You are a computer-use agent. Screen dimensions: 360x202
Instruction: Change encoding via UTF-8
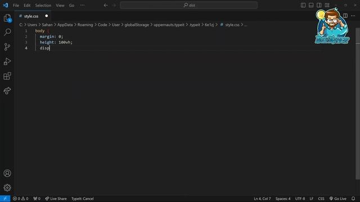click(x=300, y=199)
